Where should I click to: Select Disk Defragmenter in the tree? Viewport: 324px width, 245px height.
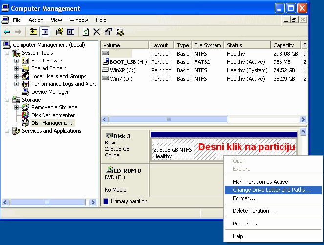coord(53,115)
